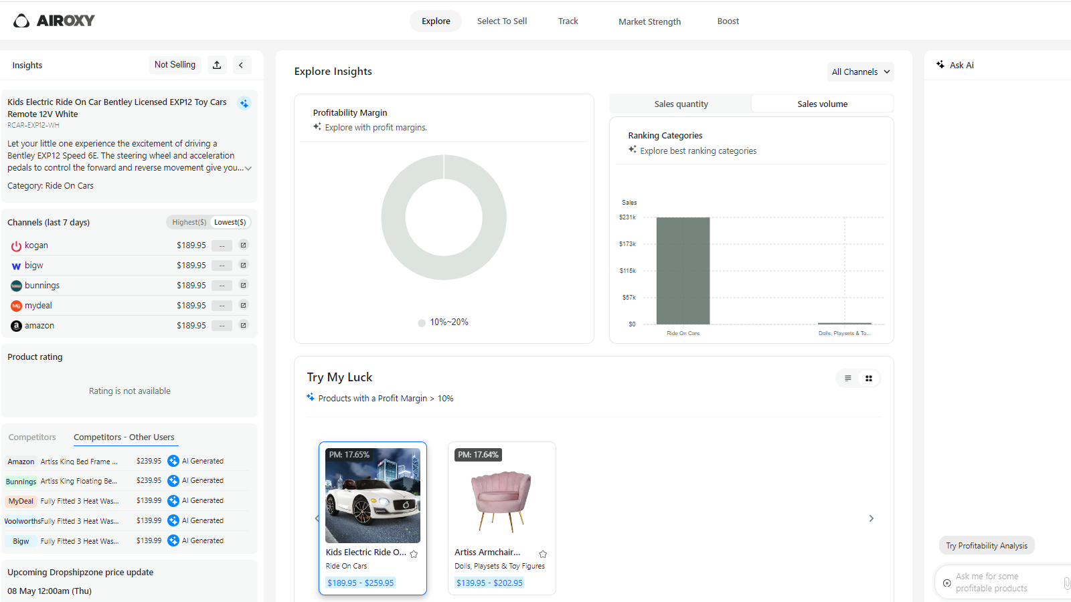This screenshot has height=602, width=1071.
Task: Click AI Generated icon for Bunnings competitor row
Action: coord(173,481)
